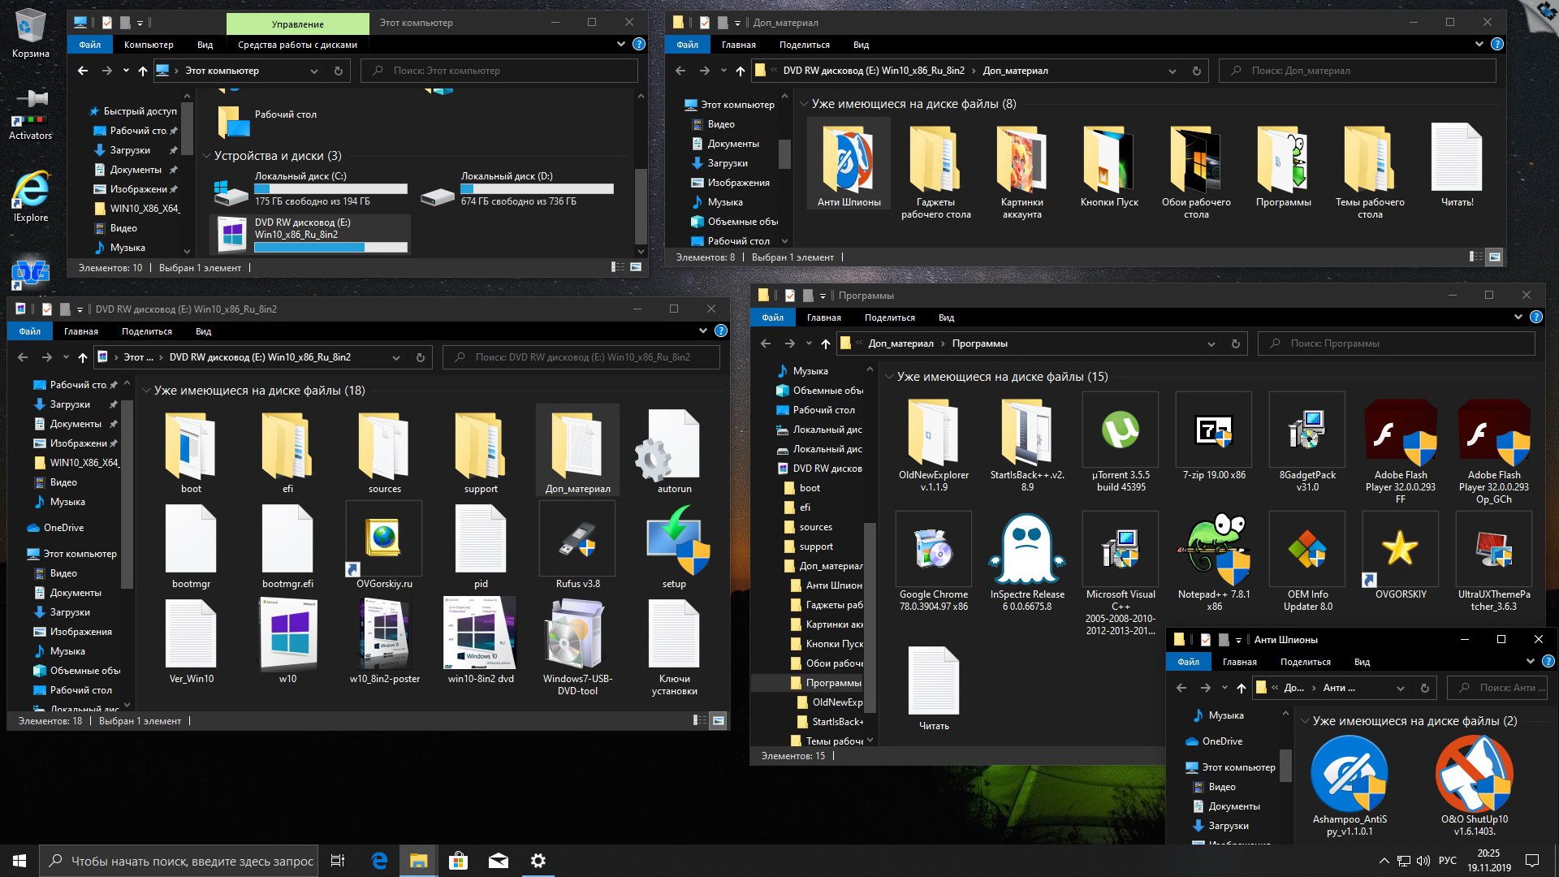Select Adobe Flash Player 32.0.0.293 FF icon
Image resolution: width=1559 pixels, height=877 pixels.
pos(1401,433)
